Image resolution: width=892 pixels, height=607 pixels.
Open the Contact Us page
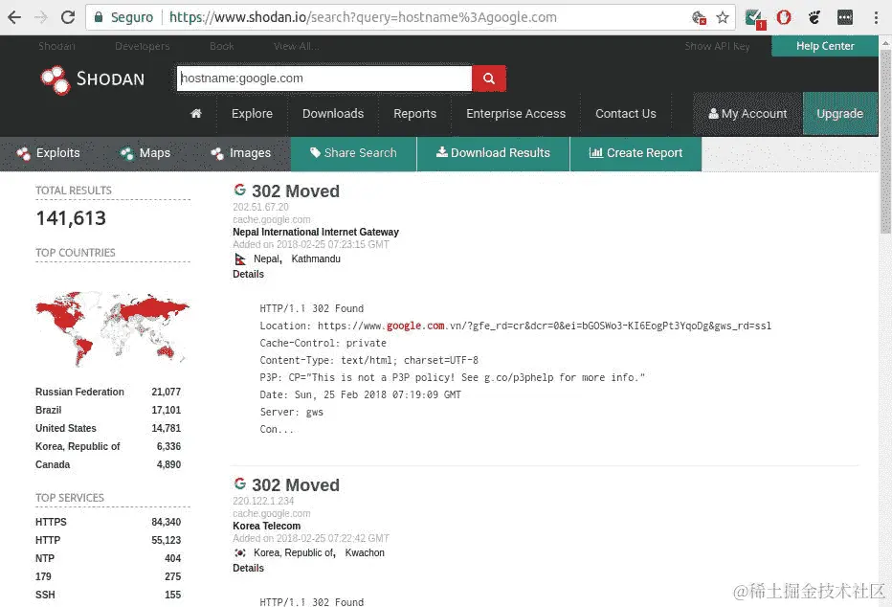pyautogui.click(x=626, y=114)
